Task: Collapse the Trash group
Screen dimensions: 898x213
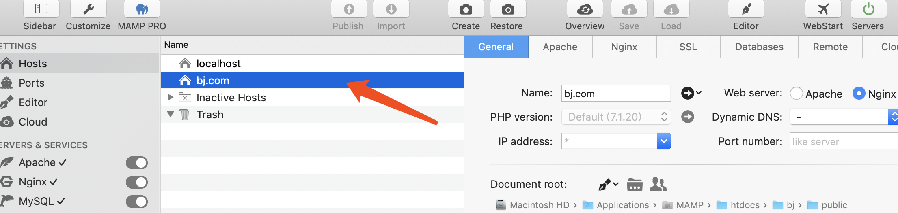Action: click(171, 115)
